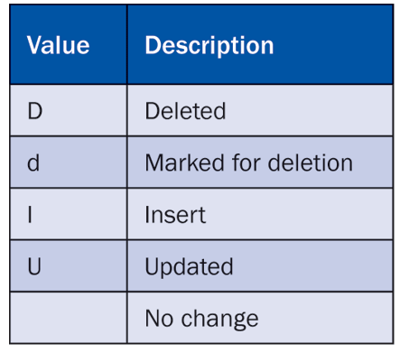Image resolution: width=409 pixels, height=353 pixels.
Task: Click the blank value cell
Action: (69, 318)
